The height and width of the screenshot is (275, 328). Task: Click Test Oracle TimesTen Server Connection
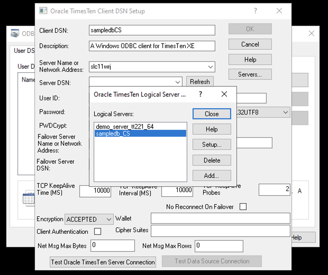(x=103, y=262)
